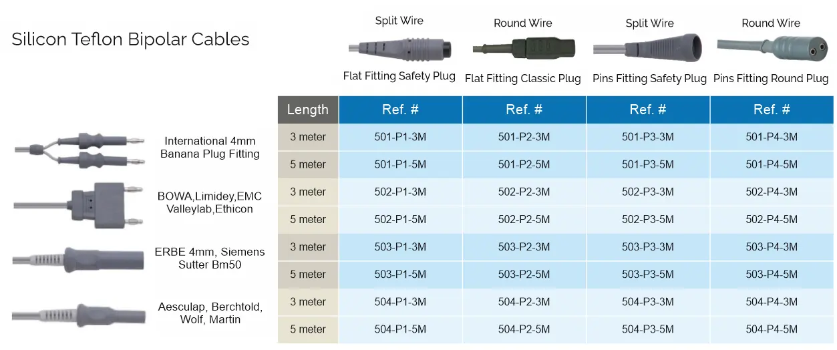The width and height of the screenshot is (837, 350).
Task: Click reference 503-P3-3M cell
Action: click(x=648, y=247)
